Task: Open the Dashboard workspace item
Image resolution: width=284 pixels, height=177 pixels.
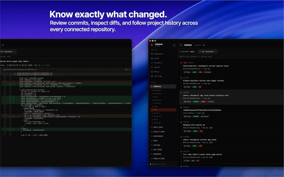Action: pyautogui.click(x=163, y=54)
